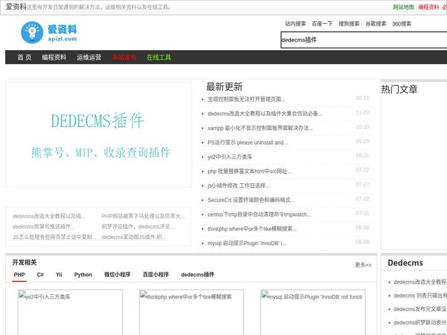This screenshot has height=335, width=447.
Task: Switch to the PHP tab
Action: (x=20, y=275)
